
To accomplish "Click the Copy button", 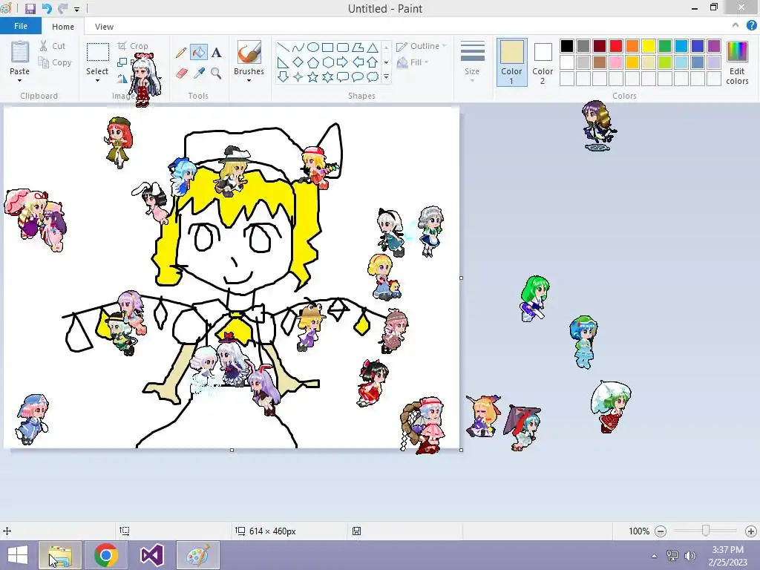I will point(55,62).
